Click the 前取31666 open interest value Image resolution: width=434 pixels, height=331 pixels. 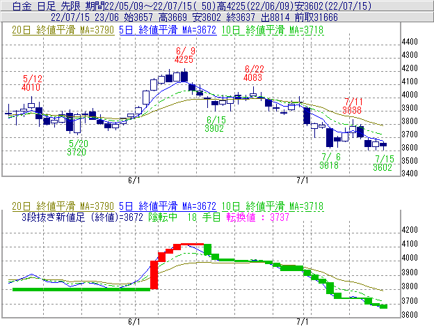click(x=316, y=17)
